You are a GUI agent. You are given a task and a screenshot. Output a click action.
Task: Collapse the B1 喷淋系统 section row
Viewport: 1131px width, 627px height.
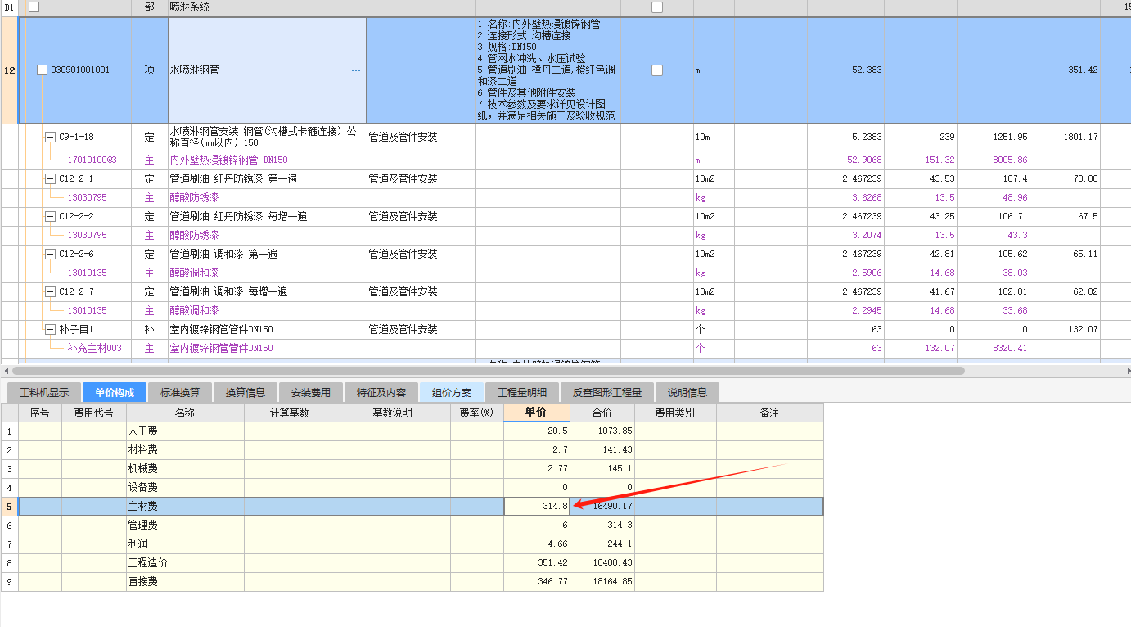click(34, 7)
